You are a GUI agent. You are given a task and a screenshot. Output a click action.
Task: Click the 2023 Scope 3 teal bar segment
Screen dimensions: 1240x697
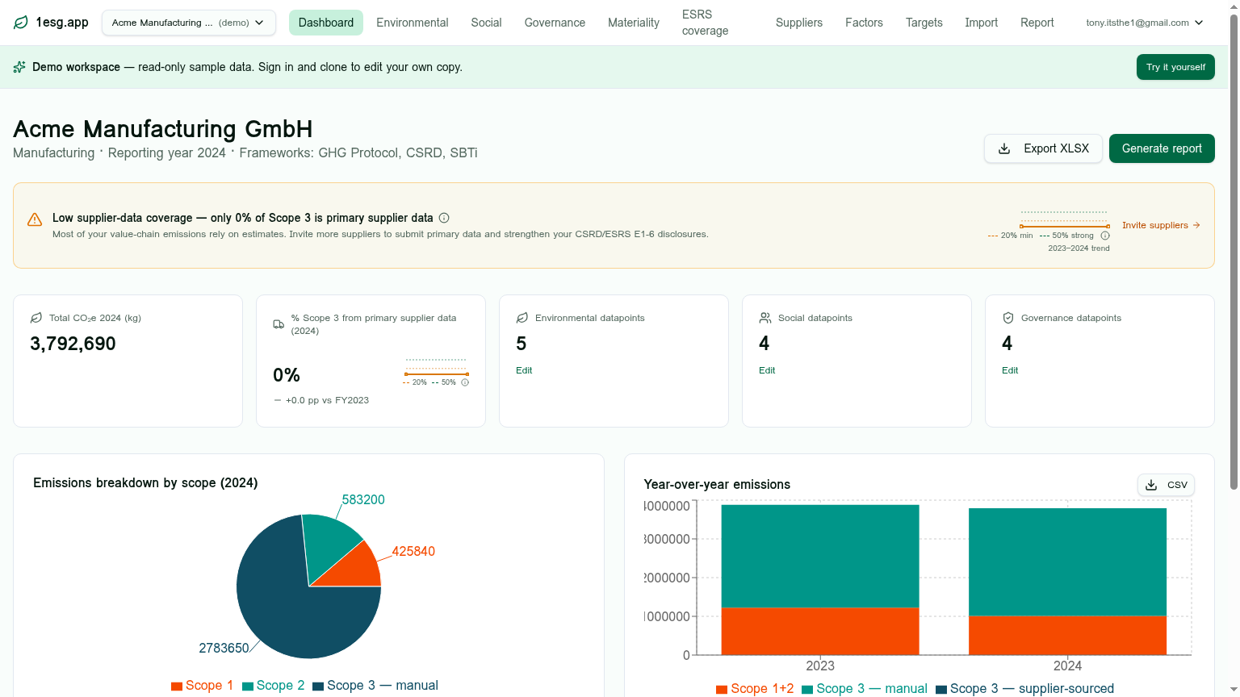coord(820,556)
